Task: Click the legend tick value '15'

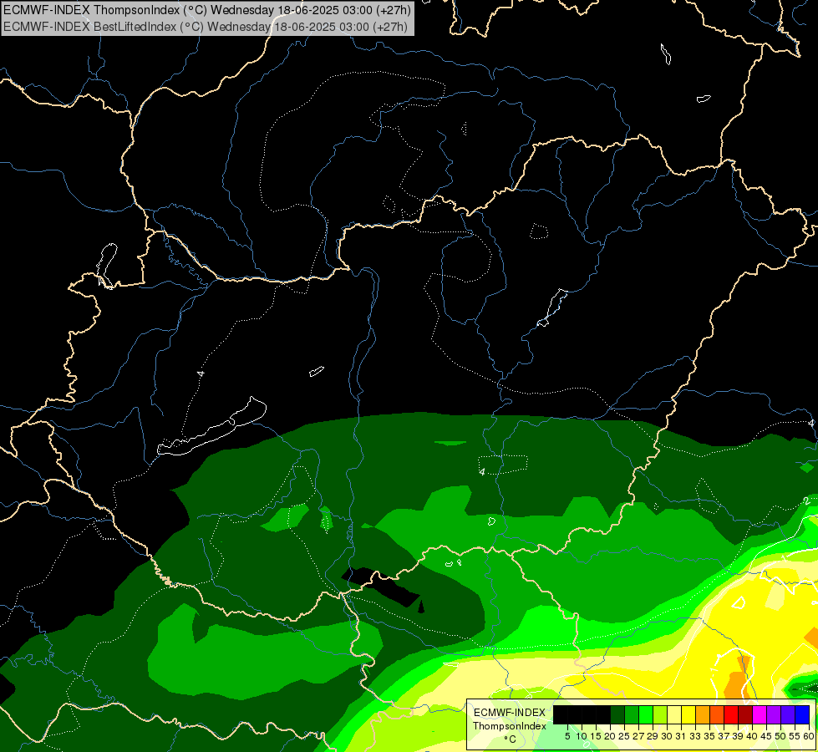Action: (596, 736)
